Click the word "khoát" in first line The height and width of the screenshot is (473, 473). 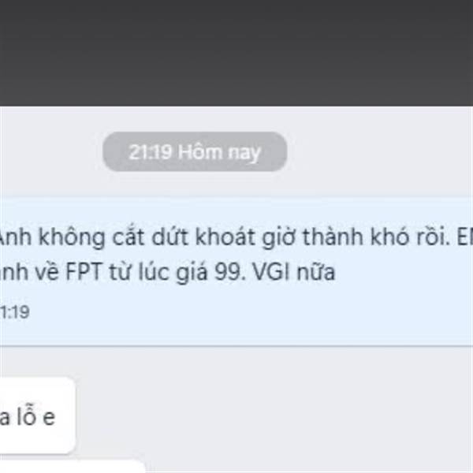(x=225, y=236)
